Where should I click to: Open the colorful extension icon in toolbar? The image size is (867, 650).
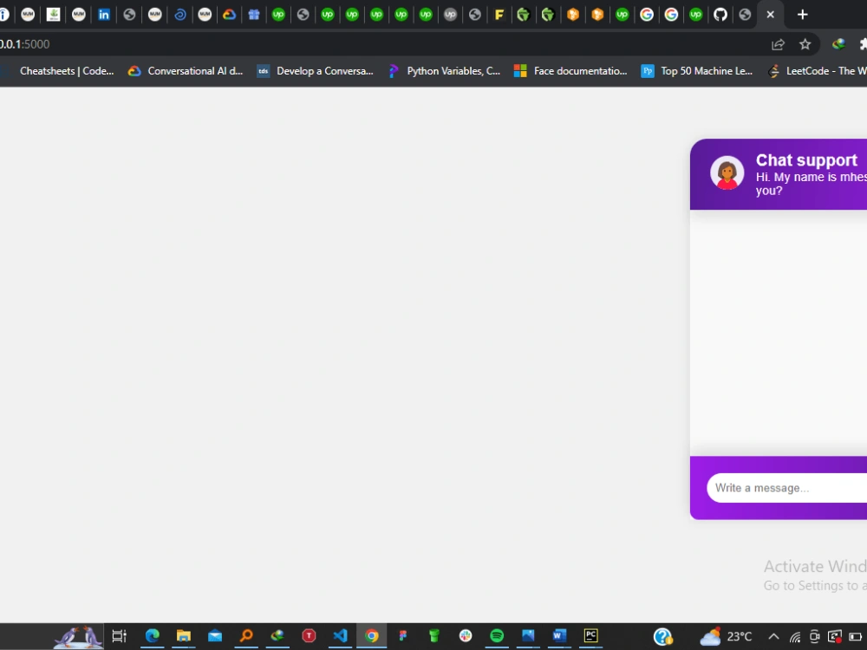pos(838,44)
